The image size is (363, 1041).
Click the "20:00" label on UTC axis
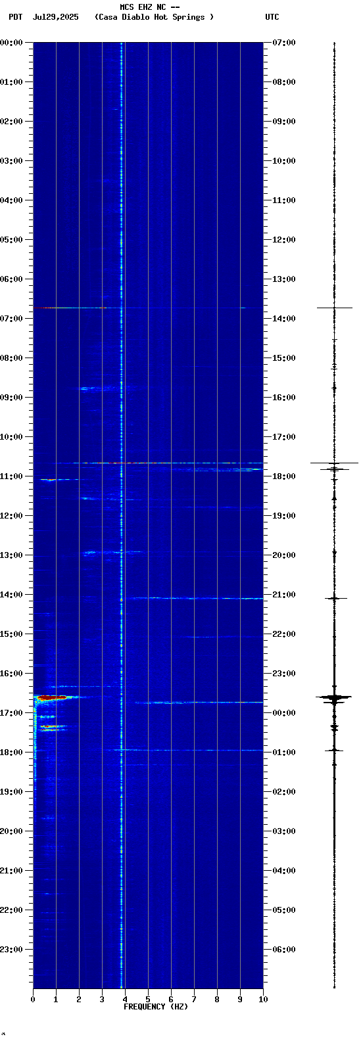[x=284, y=555]
